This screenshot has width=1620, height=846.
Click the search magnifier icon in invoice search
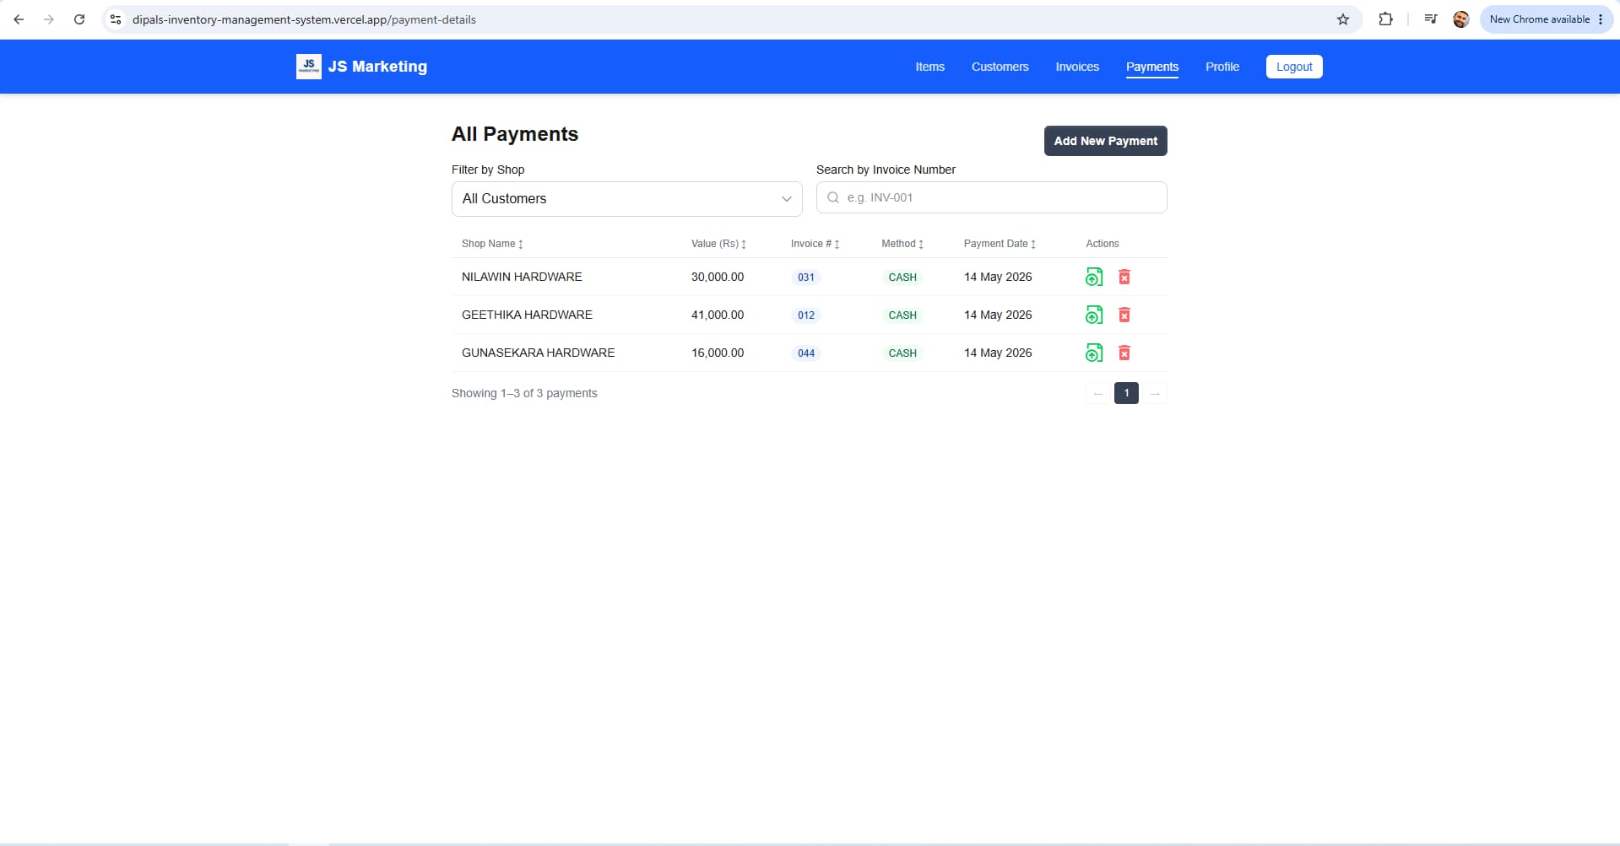tap(833, 197)
